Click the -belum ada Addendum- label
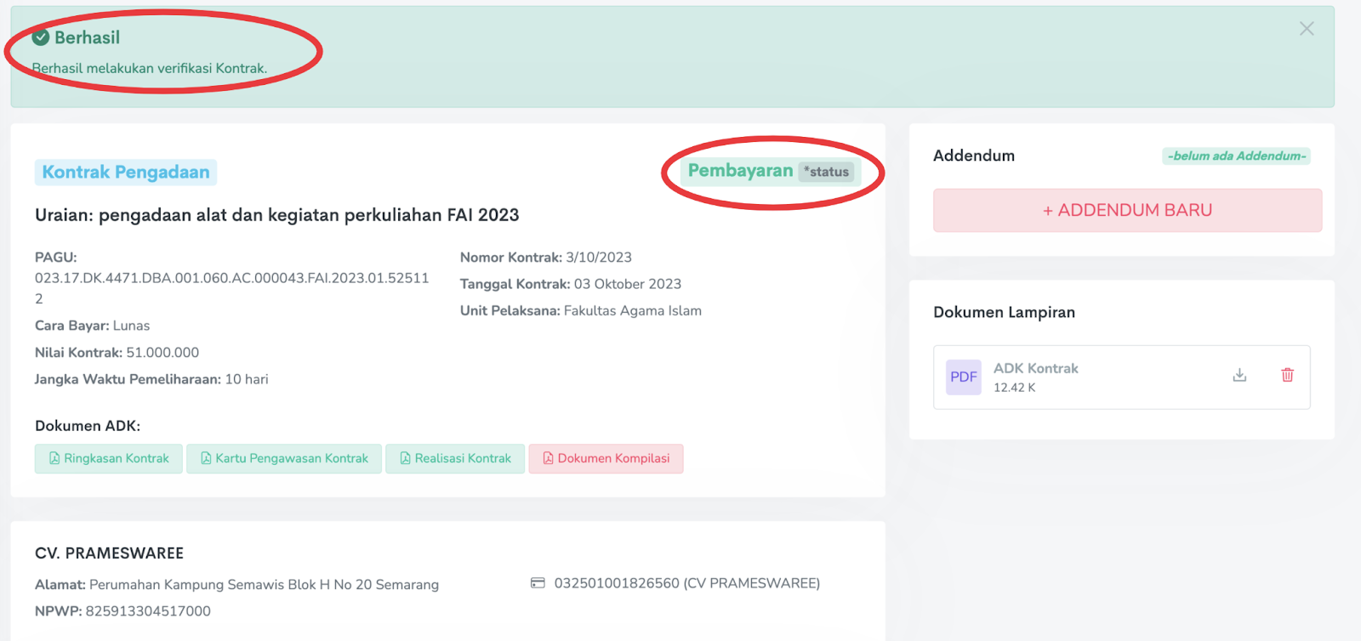Image resolution: width=1361 pixels, height=641 pixels. pyautogui.click(x=1237, y=156)
